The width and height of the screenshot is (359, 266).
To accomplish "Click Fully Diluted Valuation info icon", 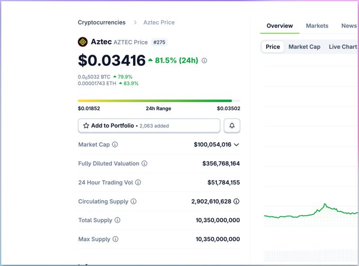I will coord(145,164).
